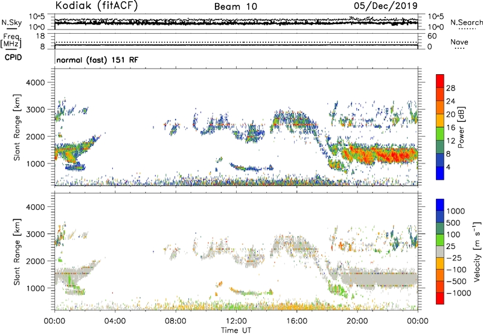The height and width of the screenshot is (334, 483).
Task: Click the "-25" tick on the Velocity colorbar
Action: 454,257
